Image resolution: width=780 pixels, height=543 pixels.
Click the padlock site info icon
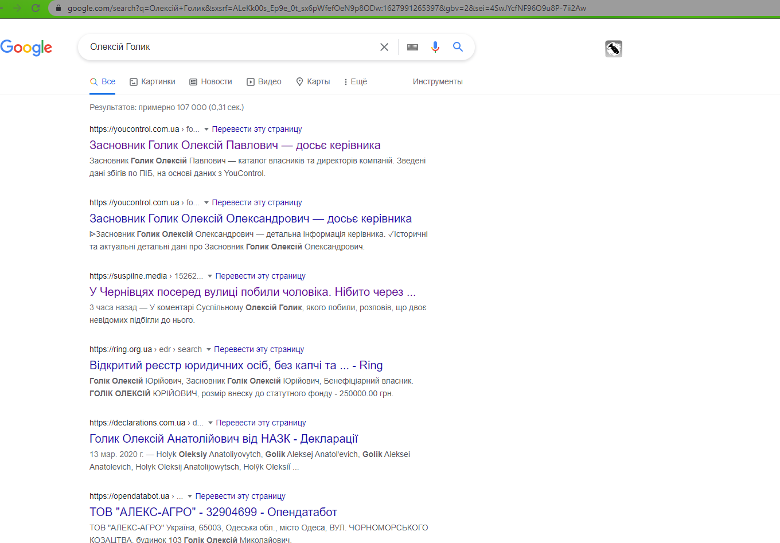point(58,8)
